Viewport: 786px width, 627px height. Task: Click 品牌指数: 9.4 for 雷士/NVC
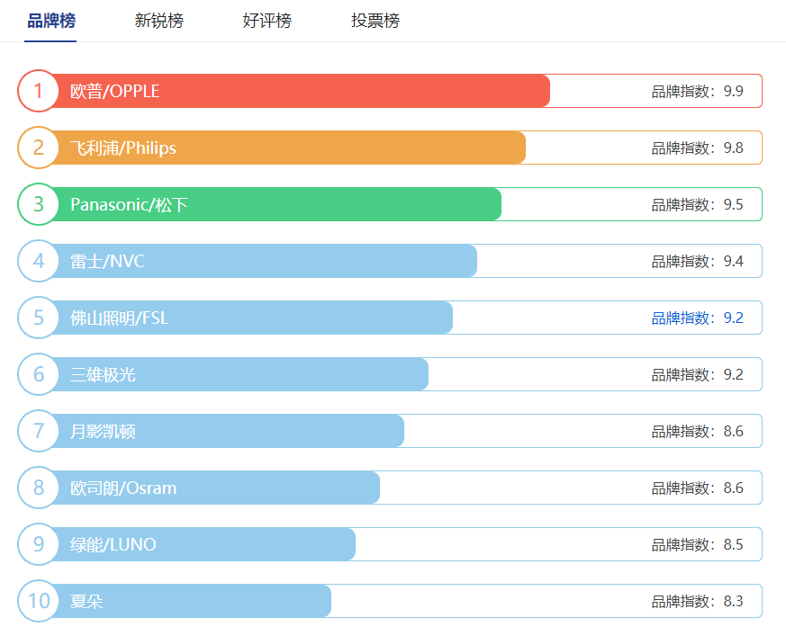[x=697, y=261]
